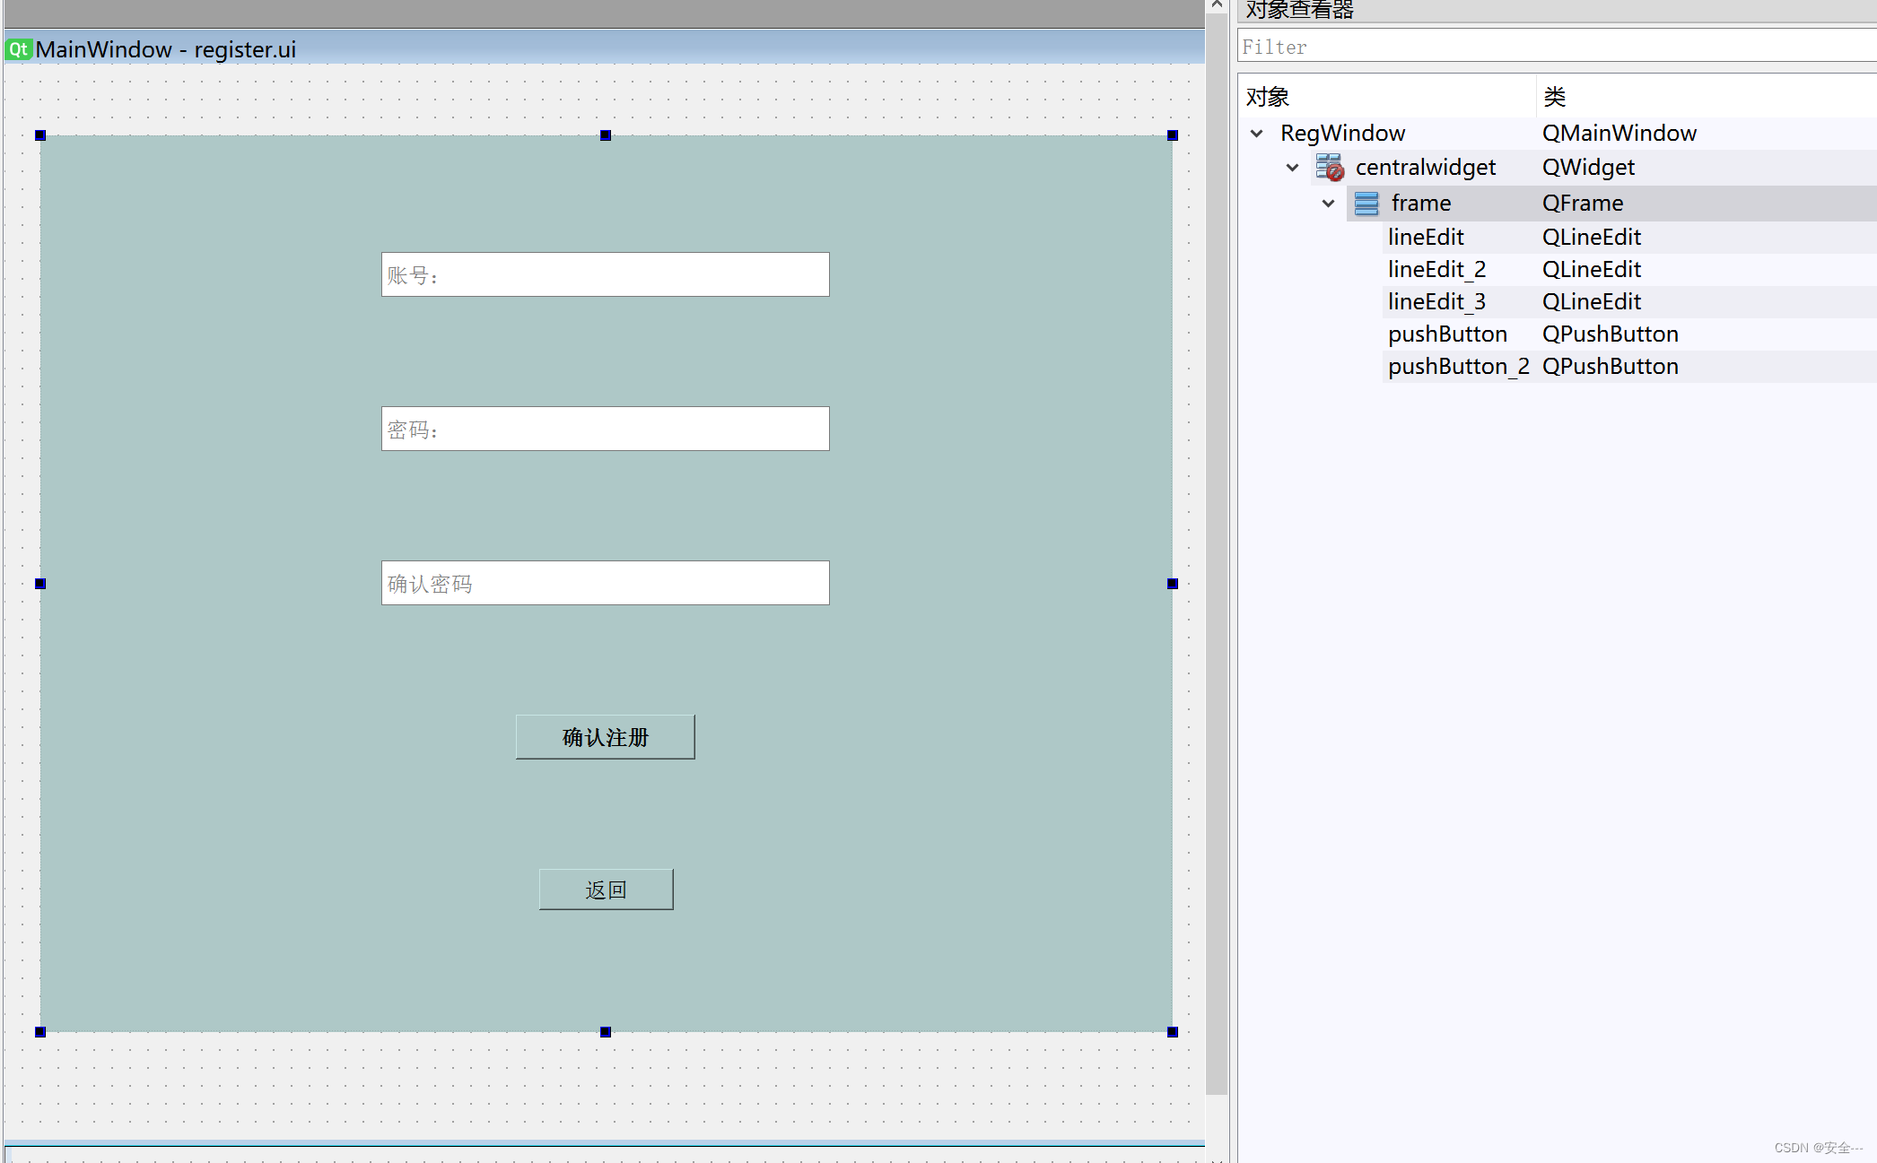Click the frame layout icon in tree
Viewport: 1877px width, 1163px height.
click(1366, 204)
